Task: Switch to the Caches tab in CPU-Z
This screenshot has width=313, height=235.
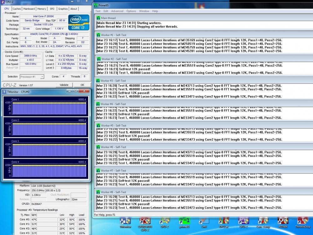Action: pyautogui.click(x=17, y=9)
